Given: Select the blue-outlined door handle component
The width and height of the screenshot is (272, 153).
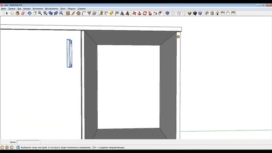Looking at the screenshot, I should [69, 53].
